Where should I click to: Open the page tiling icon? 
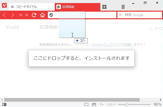coord(86,104)
